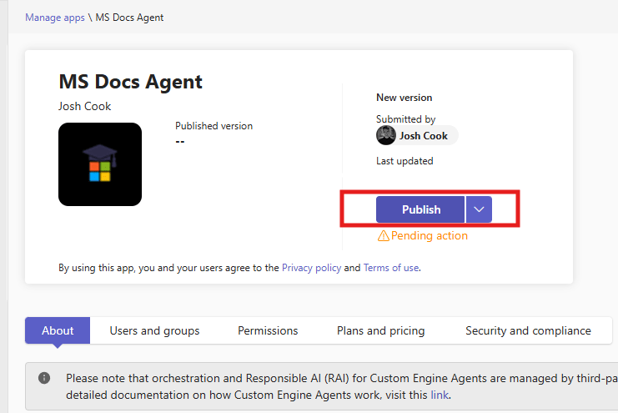Expand the dropdown arrow beside Publish
Viewport: 618px width, 413px height.
(479, 209)
